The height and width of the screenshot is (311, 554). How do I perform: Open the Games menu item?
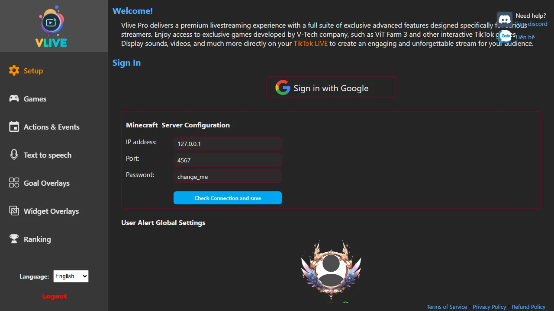(35, 99)
